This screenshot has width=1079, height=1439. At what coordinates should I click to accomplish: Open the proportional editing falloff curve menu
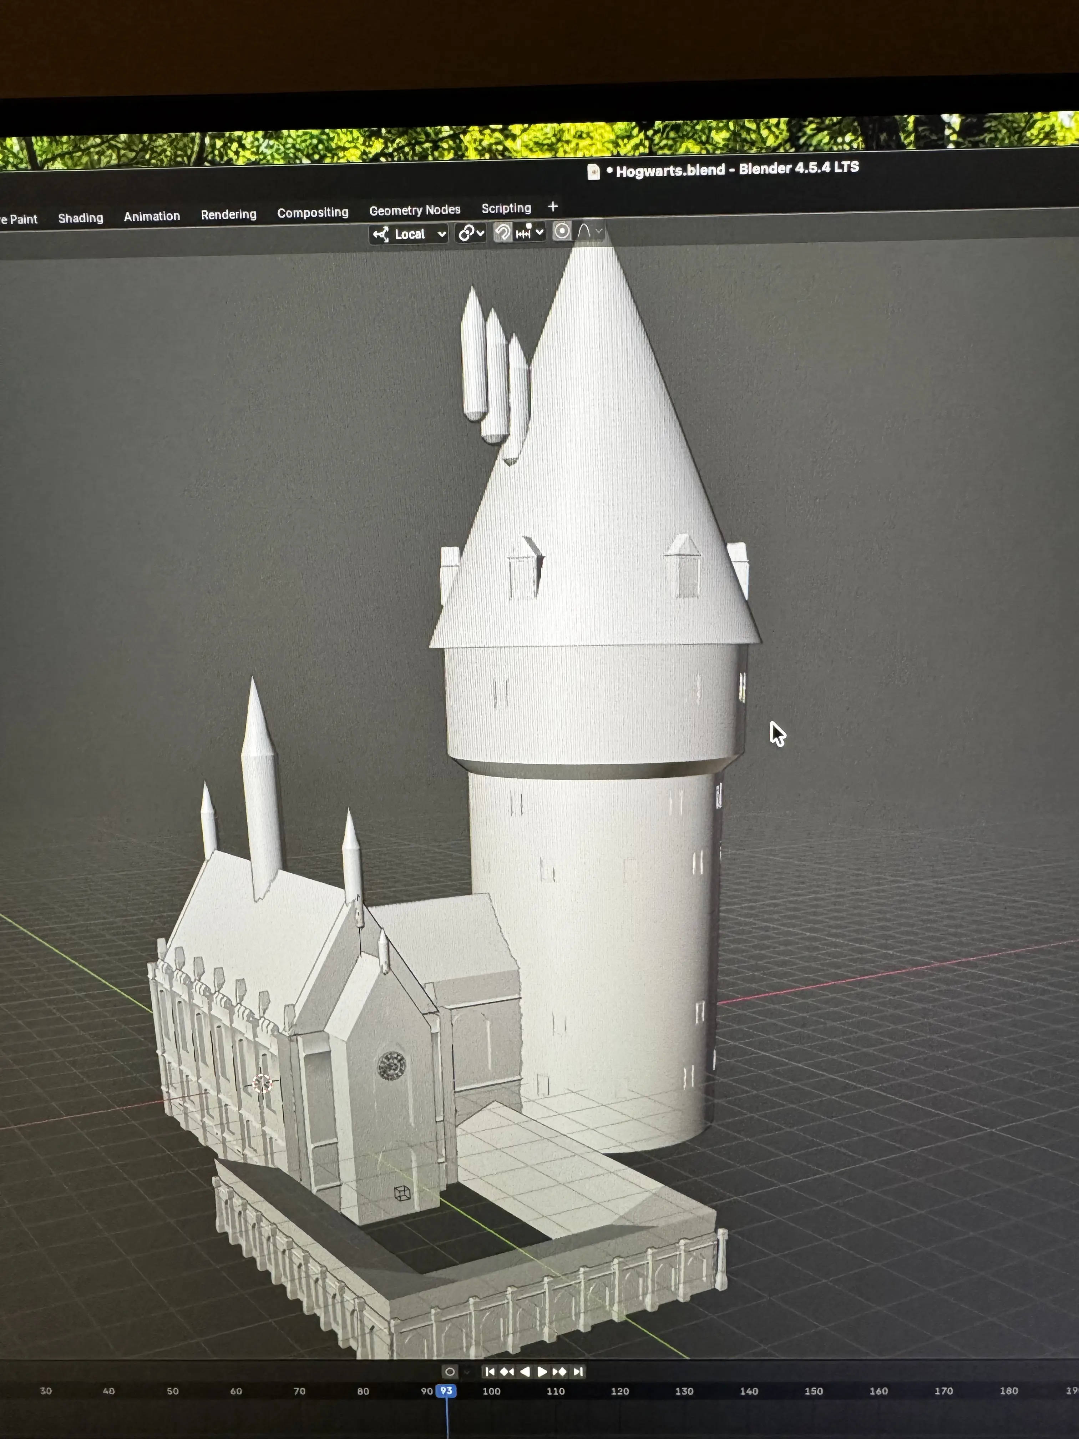point(590,231)
